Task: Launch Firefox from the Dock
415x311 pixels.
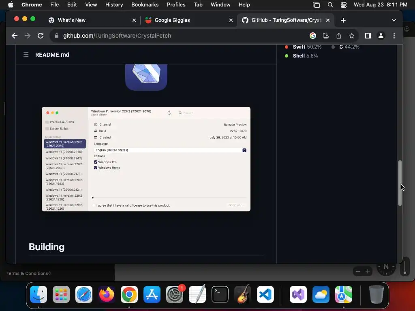Action: point(107,294)
